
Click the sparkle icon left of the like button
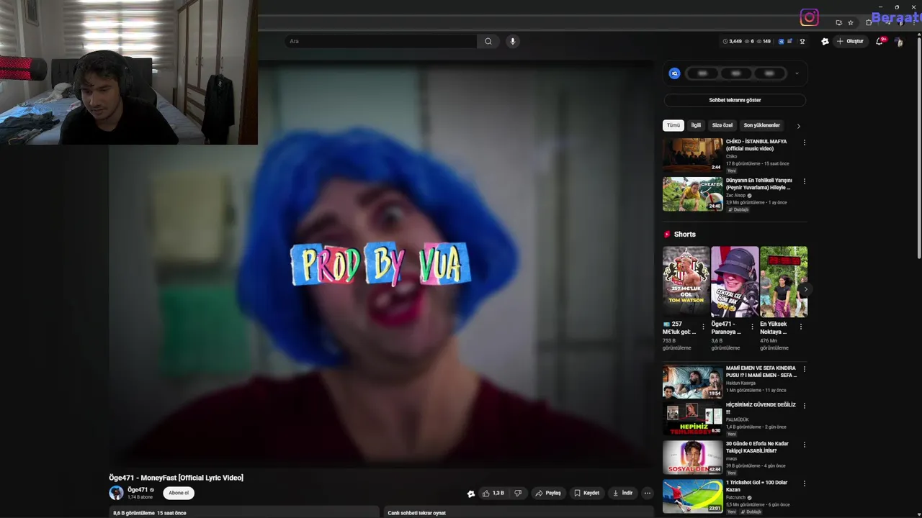tap(471, 494)
